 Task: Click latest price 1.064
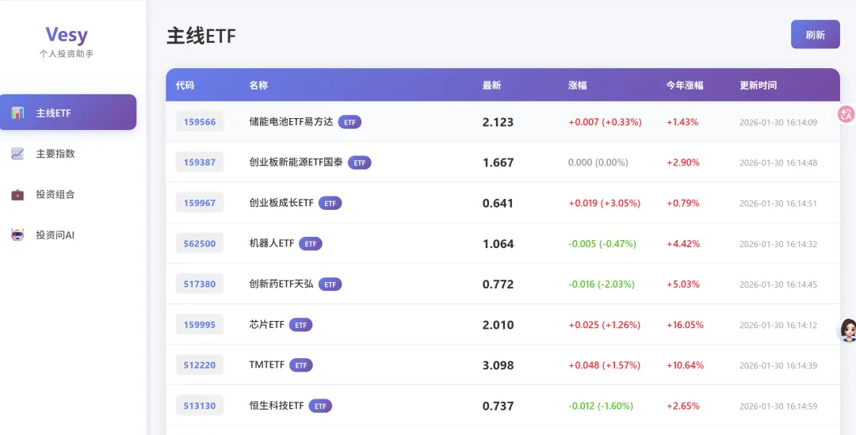[498, 244]
